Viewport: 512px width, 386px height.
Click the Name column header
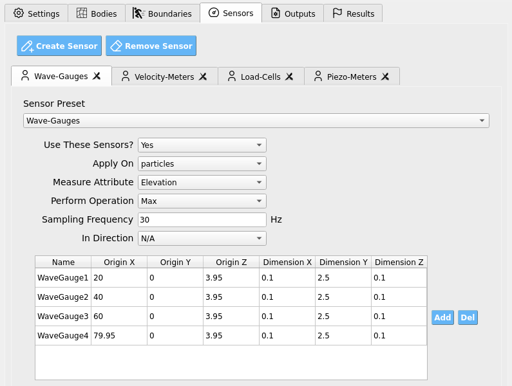[x=63, y=262]
